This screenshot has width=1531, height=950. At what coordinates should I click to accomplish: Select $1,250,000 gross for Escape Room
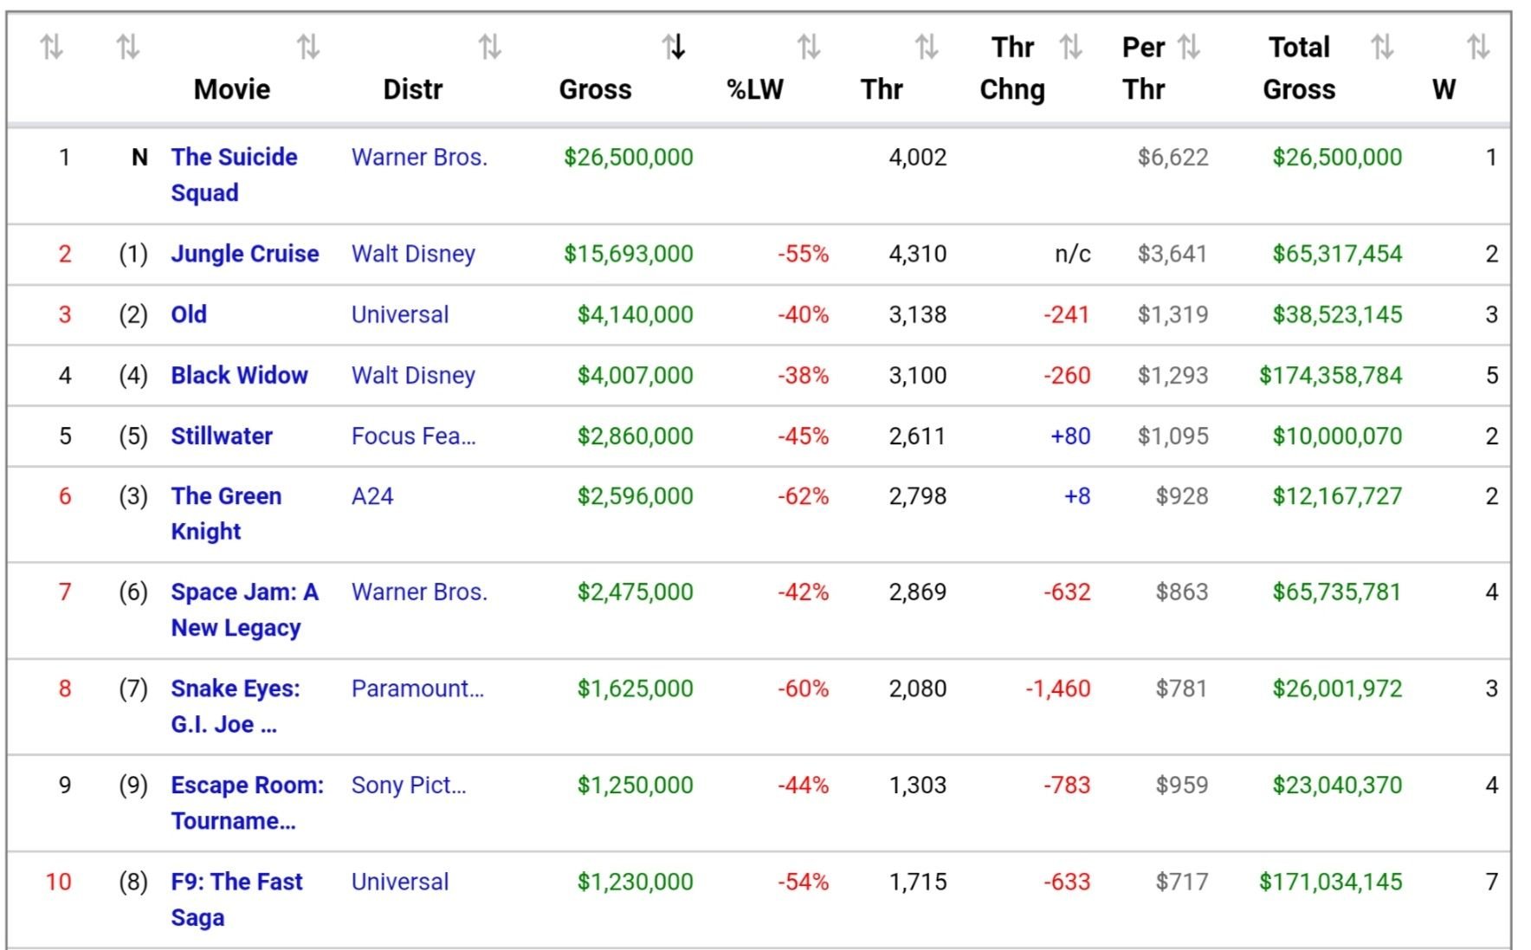click(x=636, y=785)
